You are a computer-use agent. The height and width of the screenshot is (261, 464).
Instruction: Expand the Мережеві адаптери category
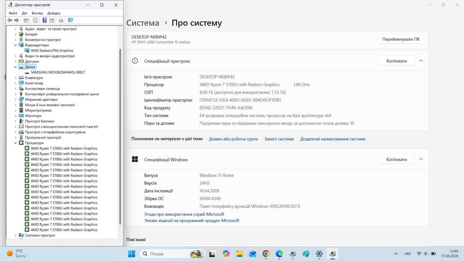15,99
